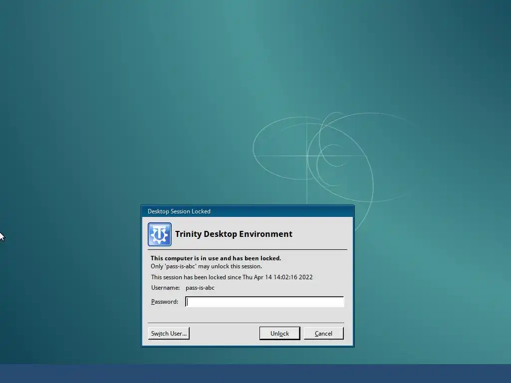Image resolution: width=511 pixels, height=383 pixels.
Task: Click the 'Desktop Session Locked' title bar
Action: tap(248, 211)
